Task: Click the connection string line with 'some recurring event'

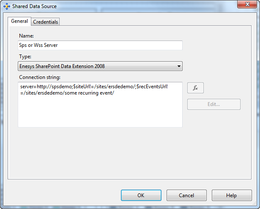Action: pyautogui.click(x=67, y=93)
